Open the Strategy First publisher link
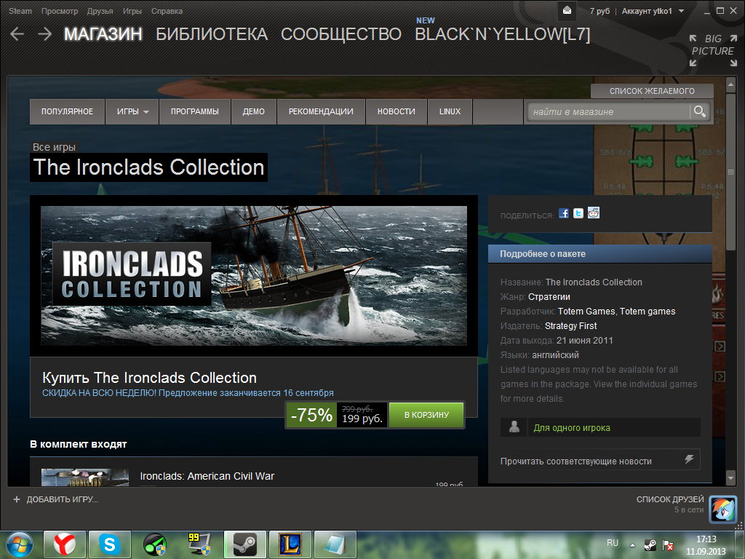The image size is (745, 559). 570,325
